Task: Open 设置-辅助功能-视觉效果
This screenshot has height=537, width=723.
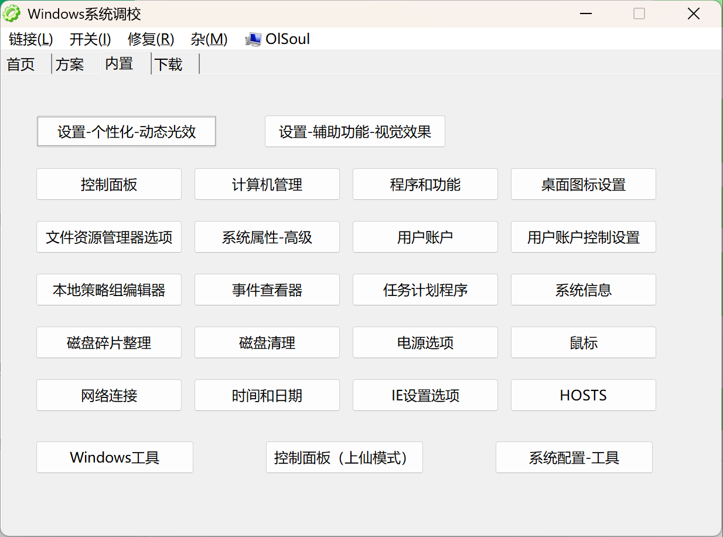Action: [355, 131]
